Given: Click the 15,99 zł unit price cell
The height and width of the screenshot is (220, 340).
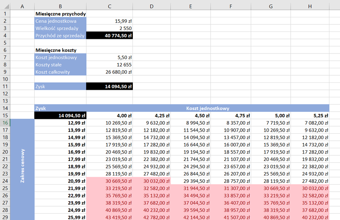Looking at the screenshot, I should tap(109, 21).
